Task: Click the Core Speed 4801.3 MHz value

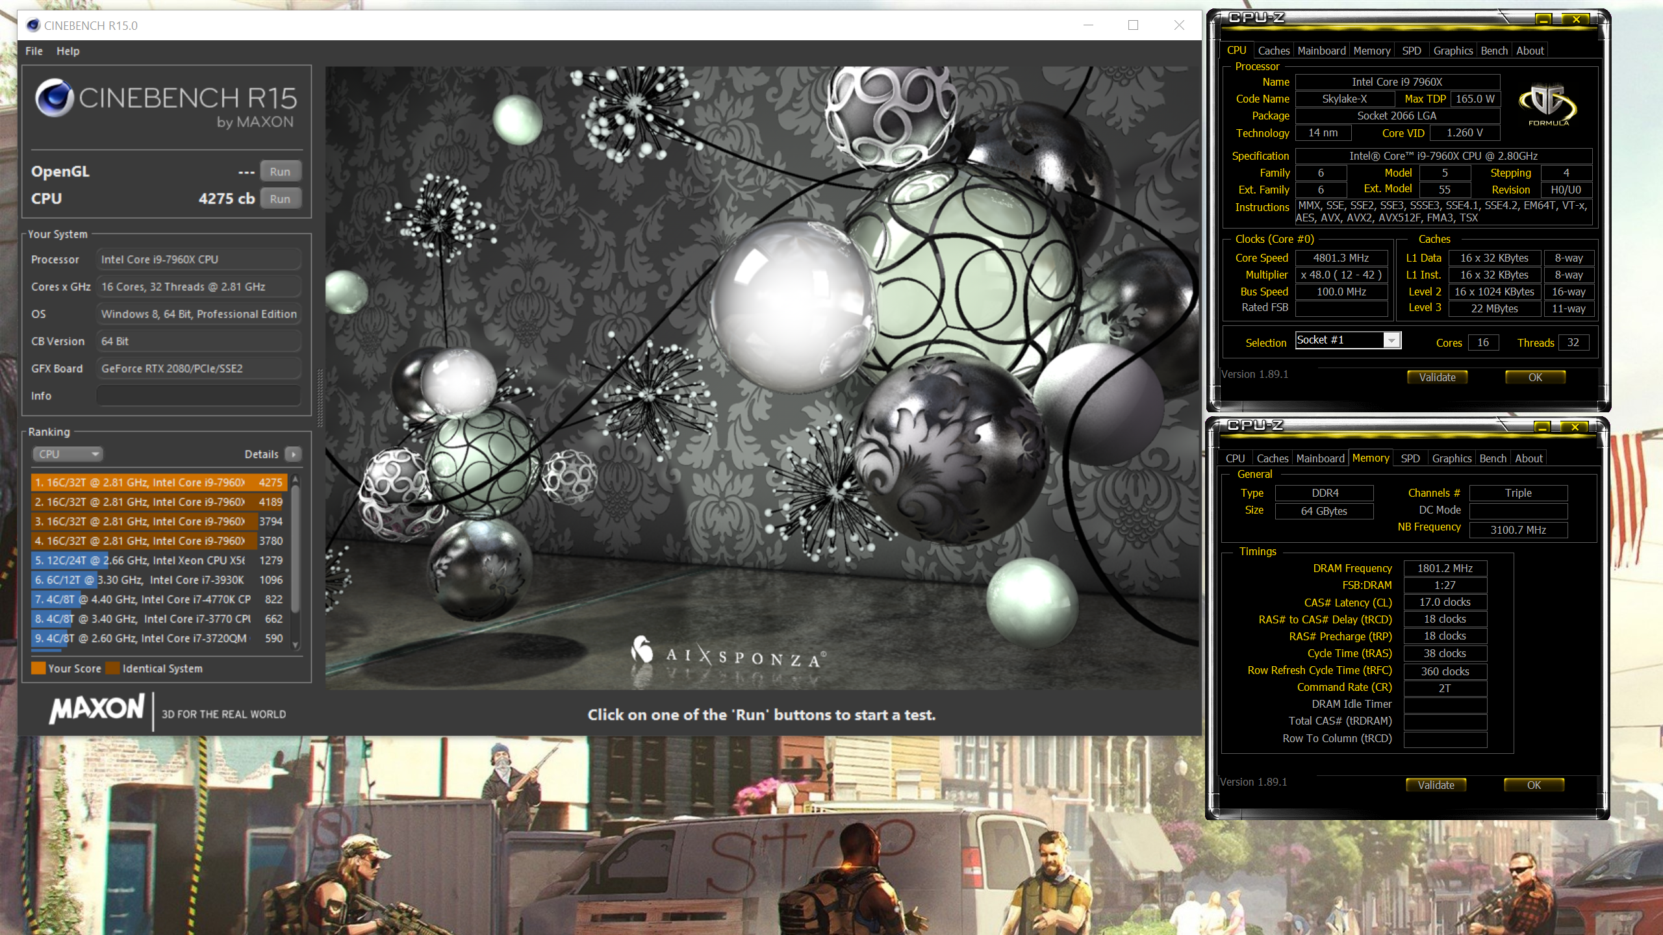Action: pyautogui.click(x=1341, y=258)
